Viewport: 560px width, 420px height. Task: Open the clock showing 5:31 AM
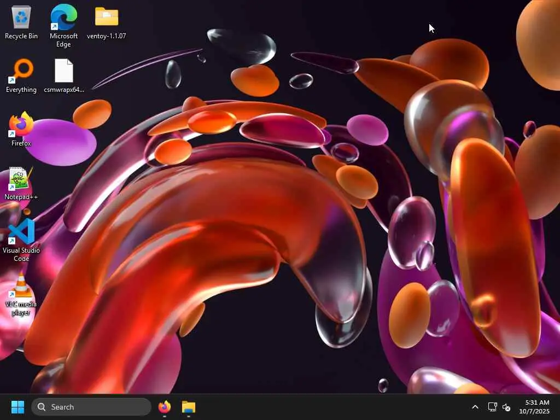[x=534, y=407]
